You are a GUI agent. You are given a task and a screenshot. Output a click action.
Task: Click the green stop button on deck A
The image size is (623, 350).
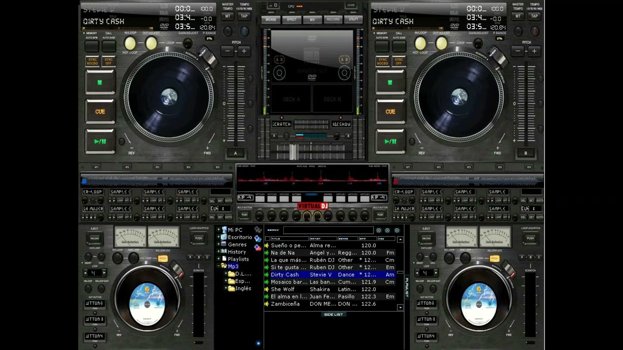point(100,82)
